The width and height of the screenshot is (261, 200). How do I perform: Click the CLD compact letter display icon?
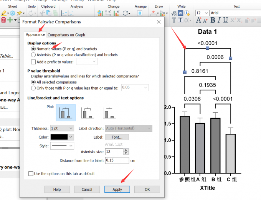coord(163,13)
